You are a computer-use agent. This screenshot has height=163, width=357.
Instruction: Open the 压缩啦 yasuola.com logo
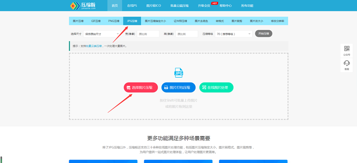[83, 6]
